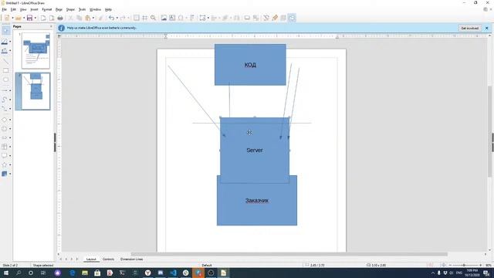Viewport: 494px width, 278px height.
Task: Close the Pages panel
Action: [x=52, y=26]
